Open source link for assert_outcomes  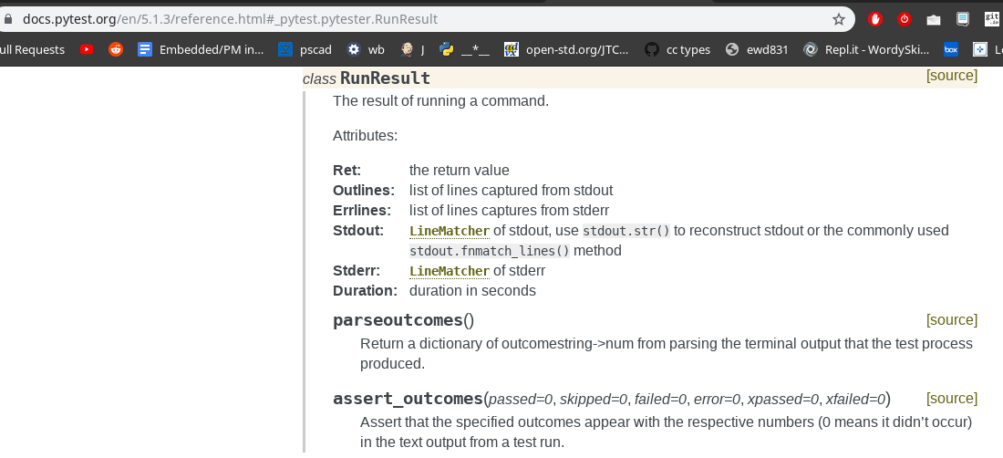(x=952, y=399)
